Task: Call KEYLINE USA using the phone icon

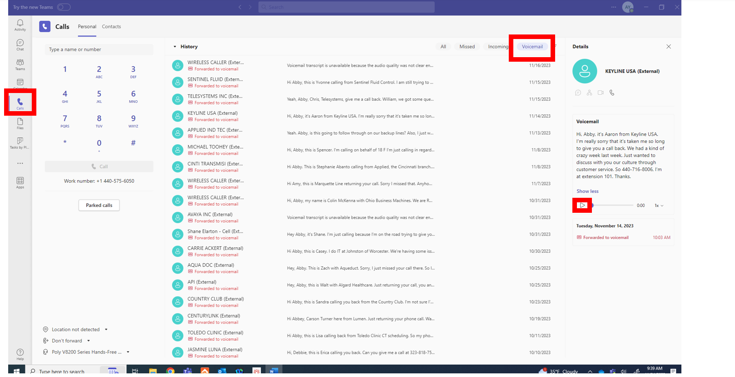Action: [x=612, y=93]
